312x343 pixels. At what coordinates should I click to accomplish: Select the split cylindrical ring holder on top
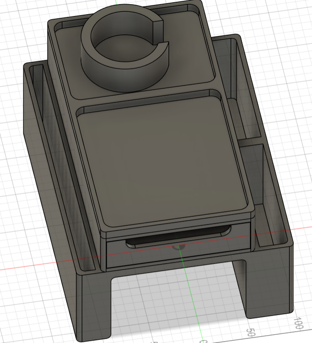[x=125, y=48]
